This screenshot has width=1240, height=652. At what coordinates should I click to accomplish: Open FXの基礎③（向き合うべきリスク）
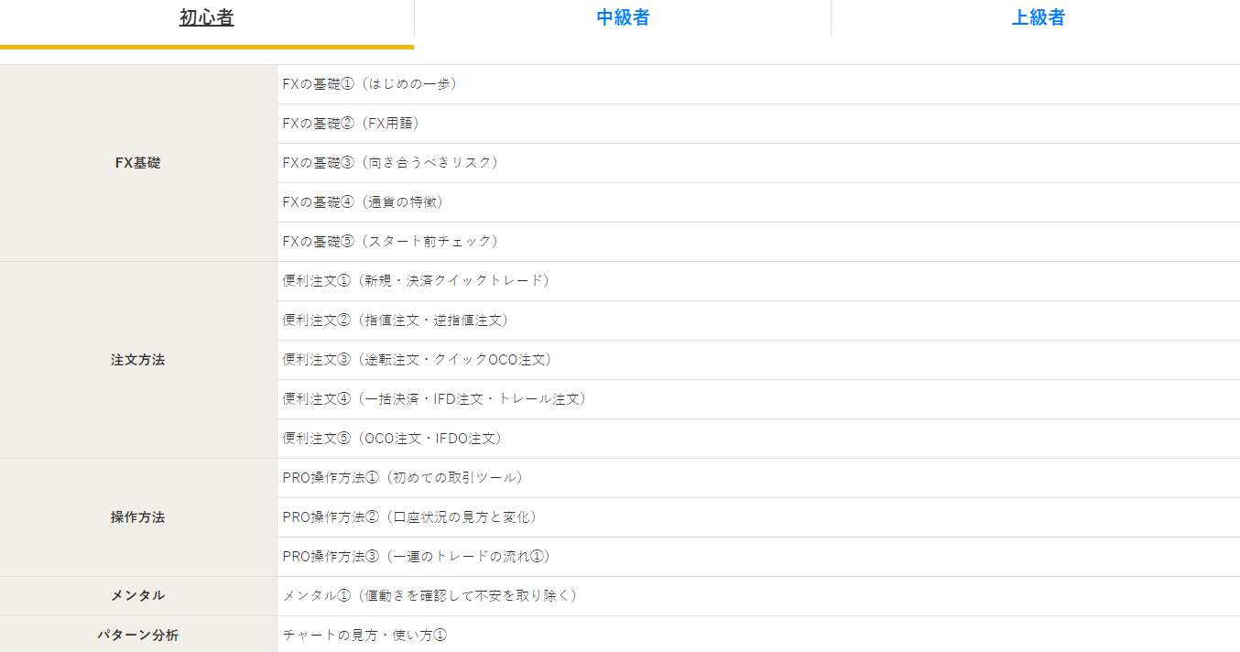(390, 163)
